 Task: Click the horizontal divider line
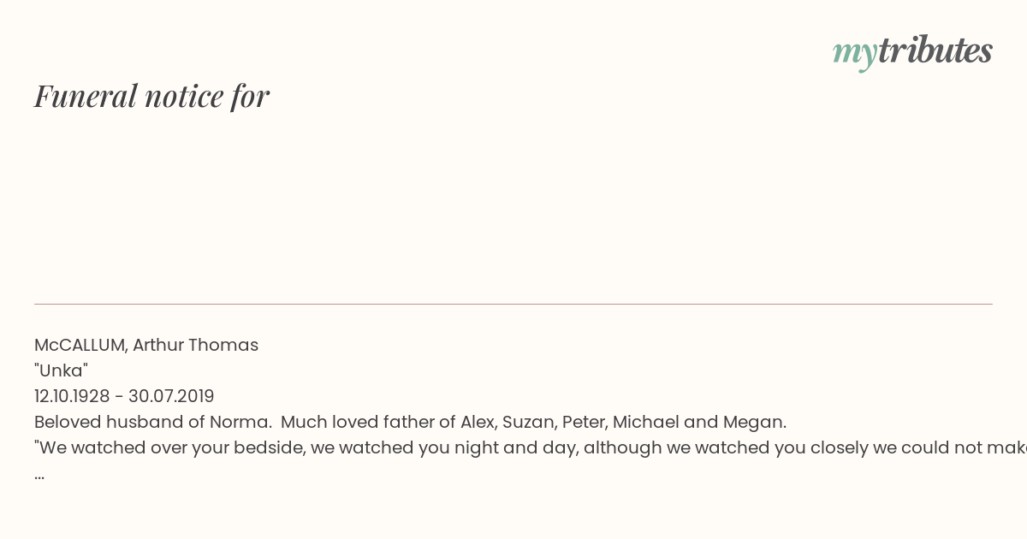(x=513, y=304)
